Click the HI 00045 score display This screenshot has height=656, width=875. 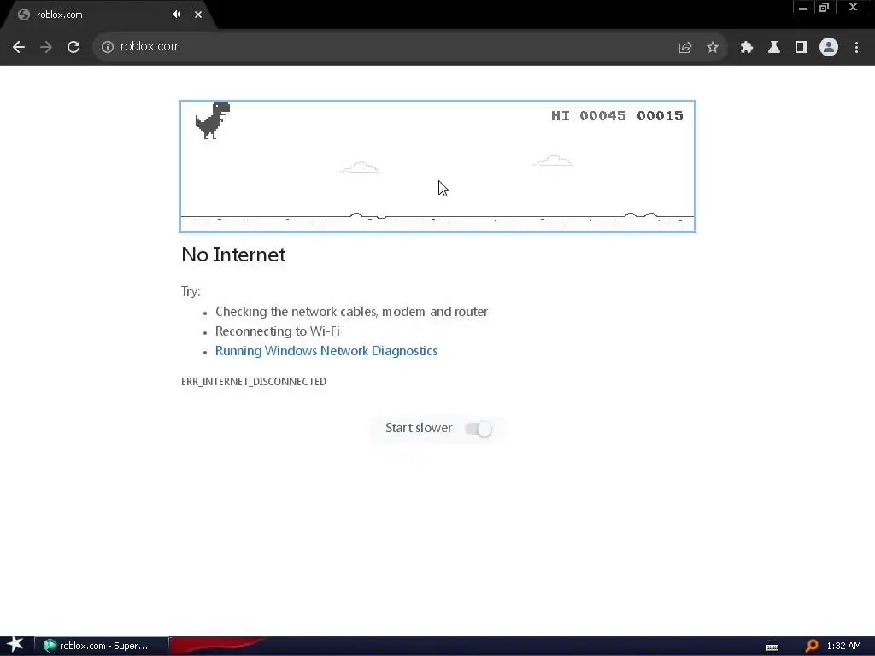588,116
